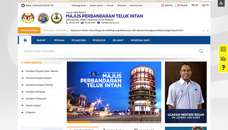Click the phone icon next to 05-622 1299
This screenshot has height=130, width=228.
(67, 23)
